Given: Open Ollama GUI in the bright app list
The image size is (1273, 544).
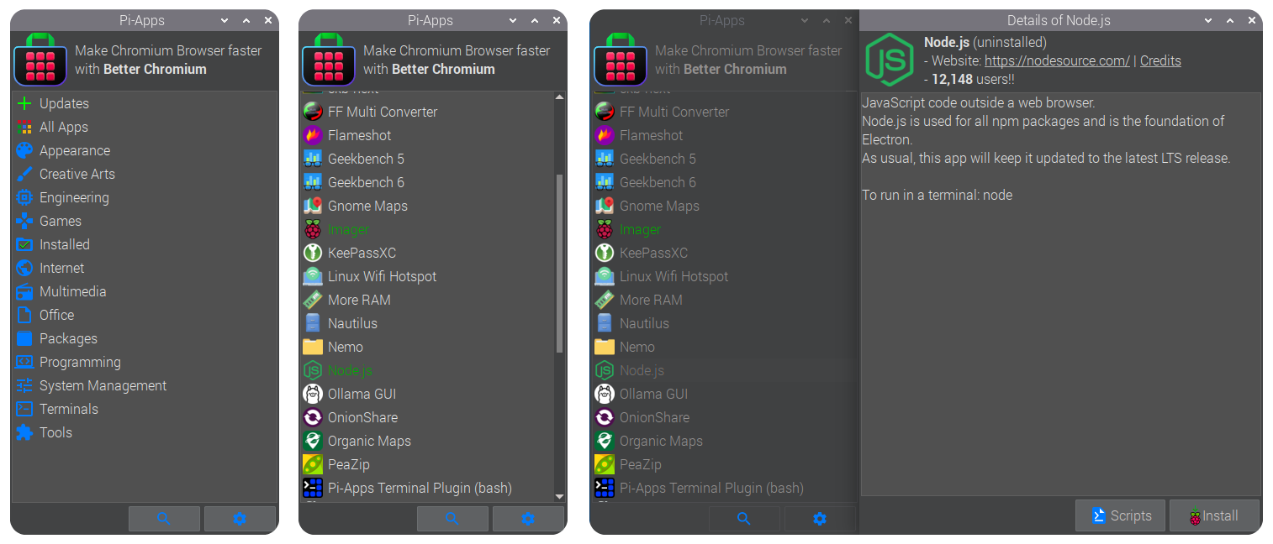Looking at the screenshot, I should pos(427,394).
